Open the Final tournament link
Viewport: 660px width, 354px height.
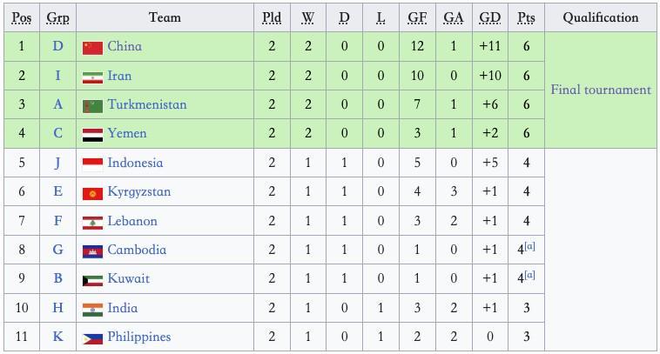click(601, 90)
